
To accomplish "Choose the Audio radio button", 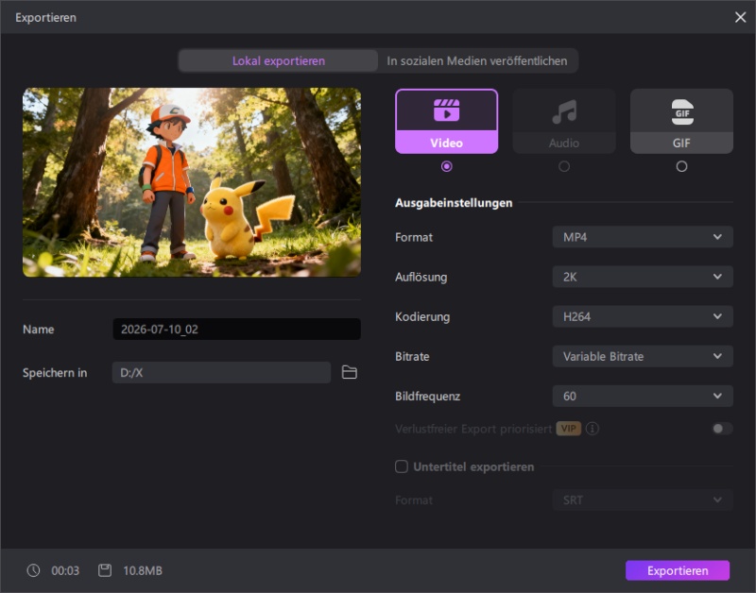I will 564,166.
